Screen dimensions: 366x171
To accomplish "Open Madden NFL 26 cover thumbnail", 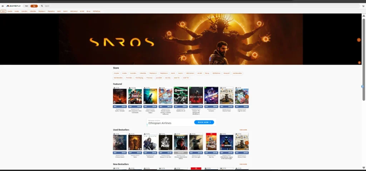I will 180,95.
